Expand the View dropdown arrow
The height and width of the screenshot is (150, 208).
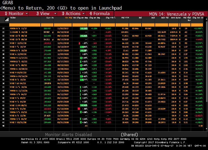55,14
